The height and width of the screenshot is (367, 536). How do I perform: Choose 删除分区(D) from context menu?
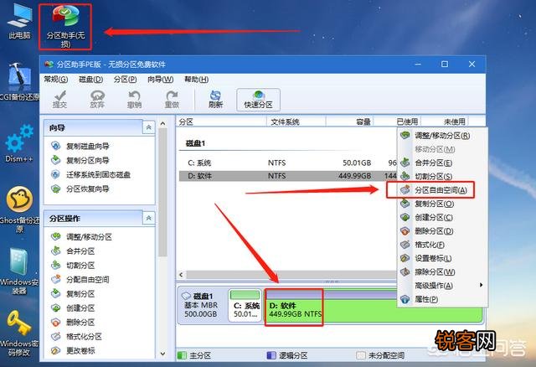442,231
